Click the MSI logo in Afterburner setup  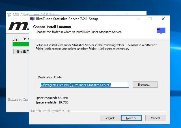[19, 26]
